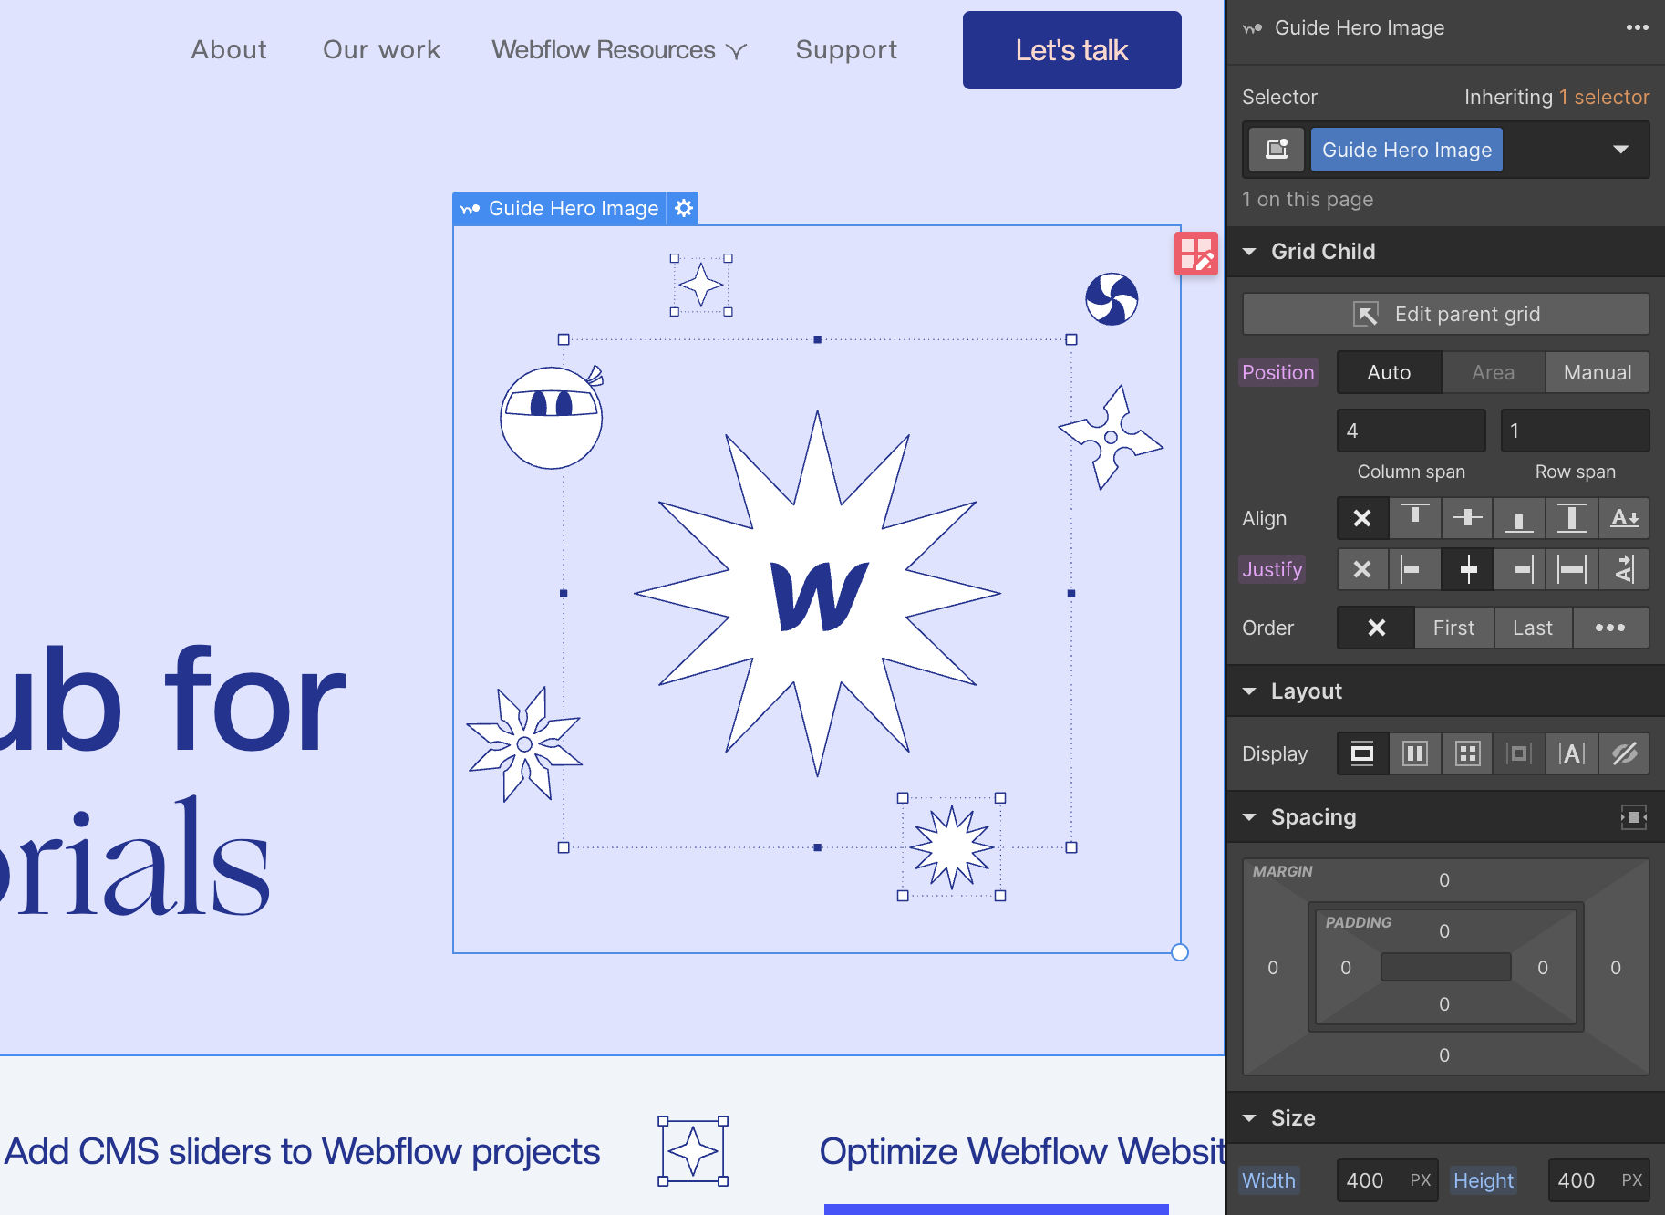Open the selector dropdown arrow

(1621, 150)
